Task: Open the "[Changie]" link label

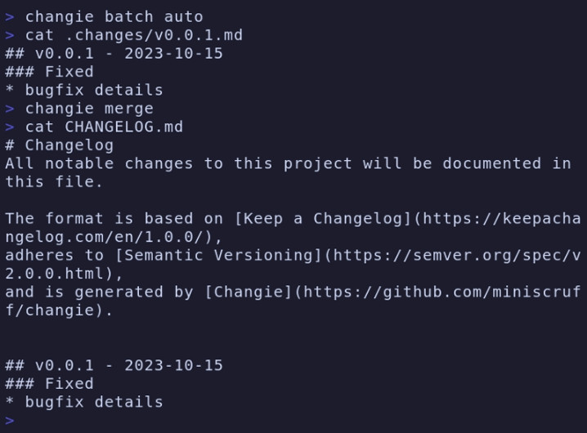Action: pyautogui.click(x=248, y=292)
